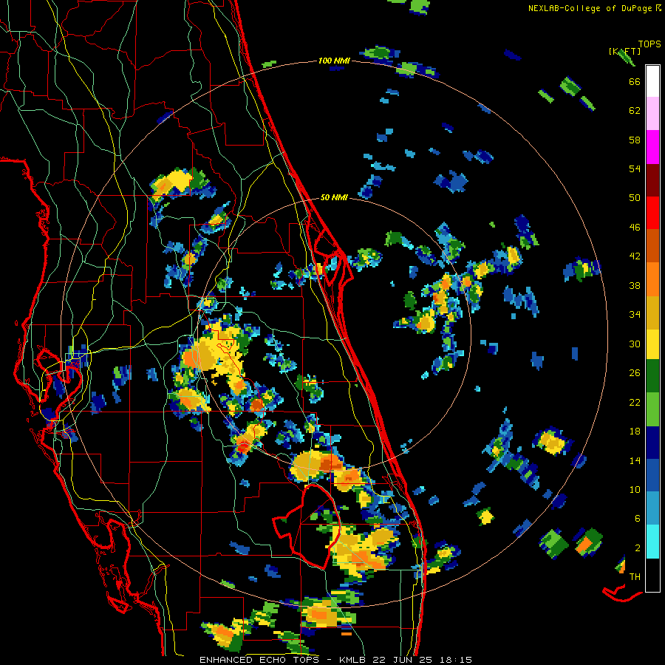
Task: Click the K FT units label
Action: 624,51
